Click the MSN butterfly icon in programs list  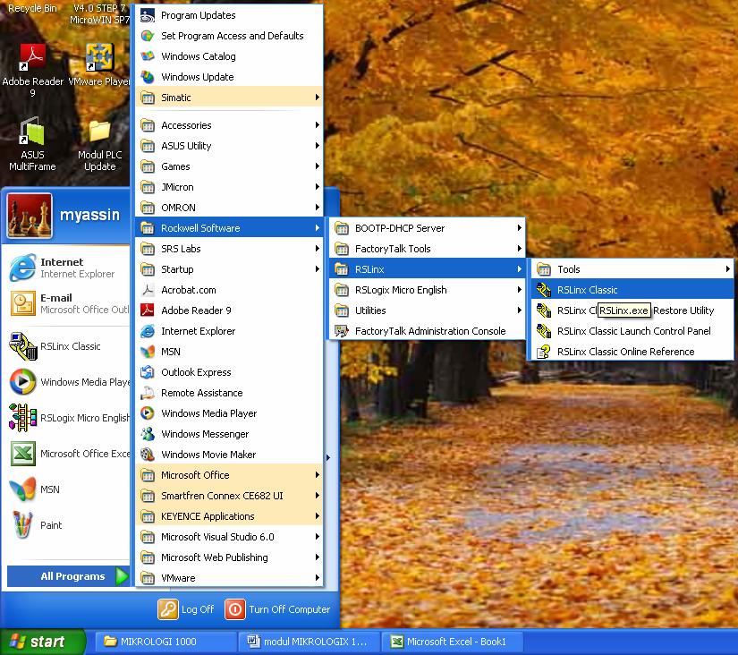click(x=148, y=352)
